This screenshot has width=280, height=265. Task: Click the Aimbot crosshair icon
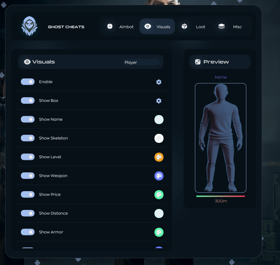tap(110, 26)
